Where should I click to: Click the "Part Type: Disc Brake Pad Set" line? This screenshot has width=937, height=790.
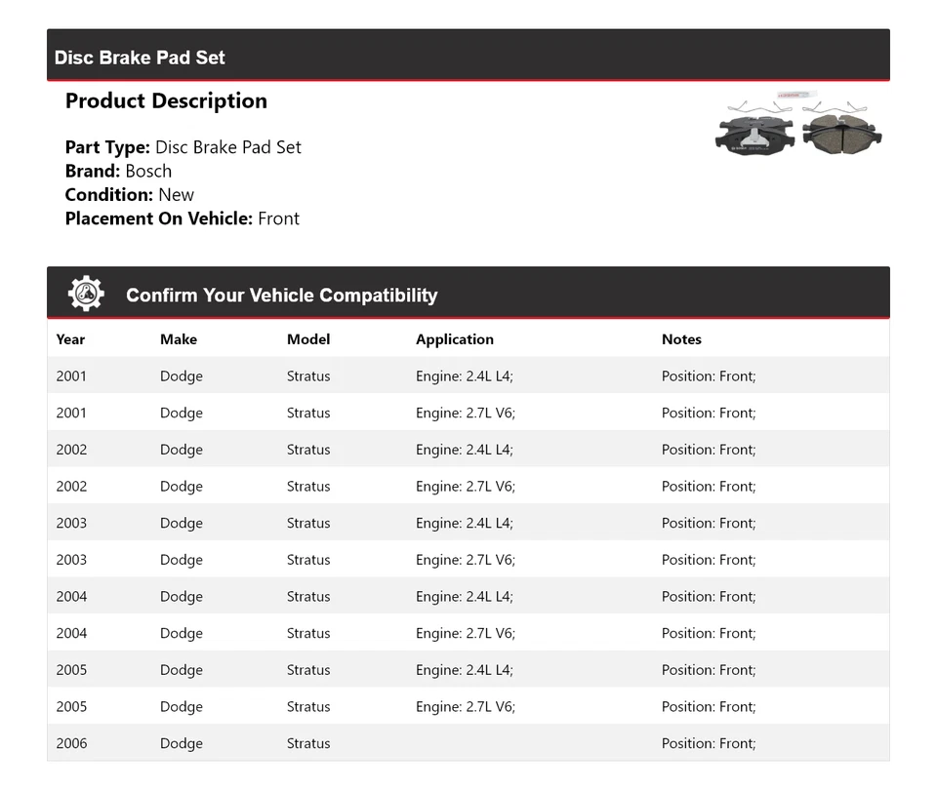[183, 147]
